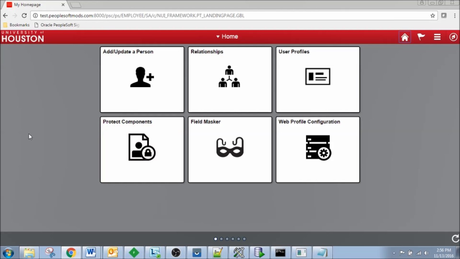Select the fourth homepage pagination dot
The width and height of the screenshot is (460, 259).
point(233,239)
